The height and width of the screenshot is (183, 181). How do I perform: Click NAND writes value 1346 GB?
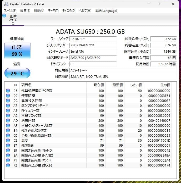(x=164, y=52)
